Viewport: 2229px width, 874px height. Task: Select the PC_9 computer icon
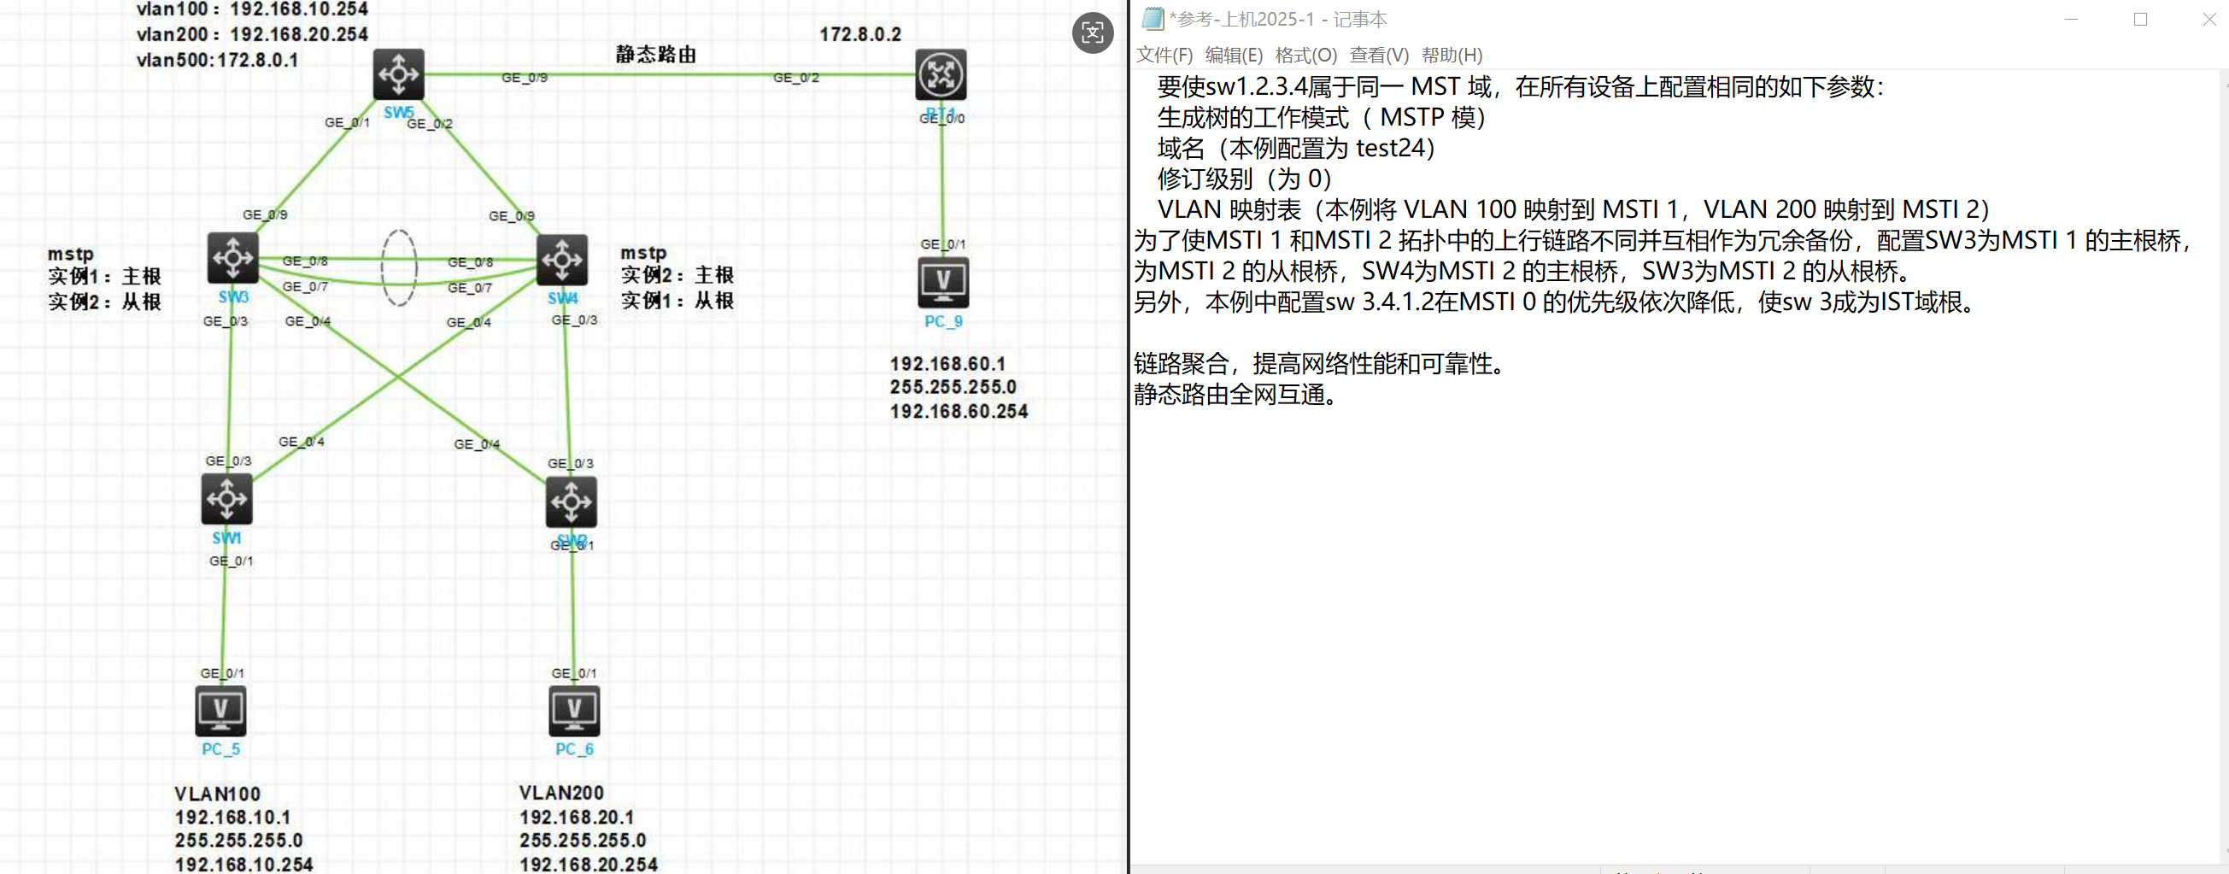943,282
